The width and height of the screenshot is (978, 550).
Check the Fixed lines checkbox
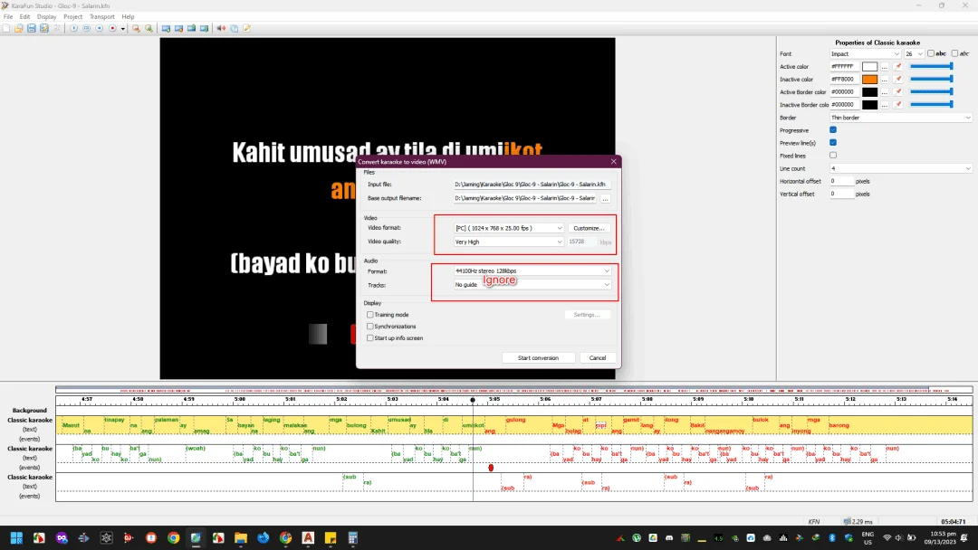coord(833,155)
